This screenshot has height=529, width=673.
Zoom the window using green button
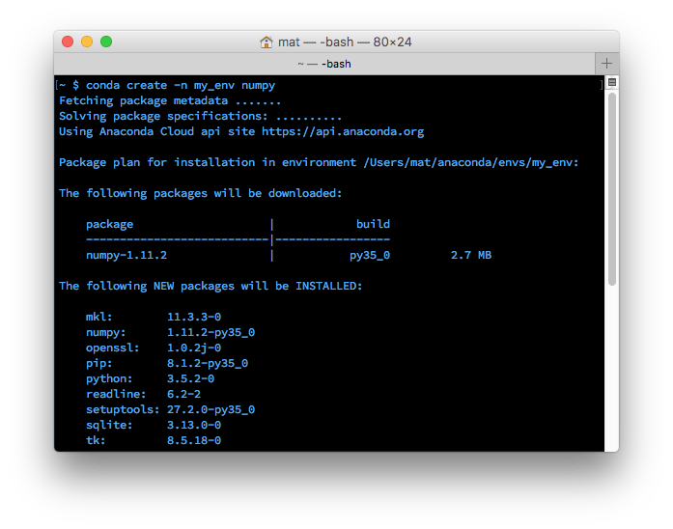(x=106, y=42)
